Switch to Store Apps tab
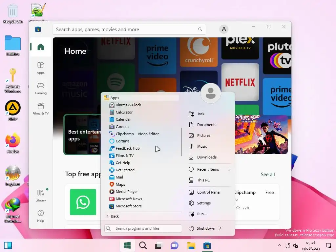The height and width of the screenshot is (252, 336). [40, 68]
